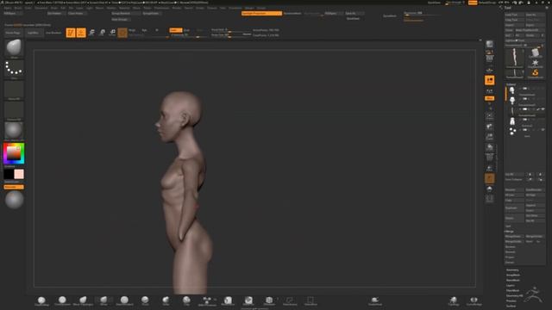Click the right shelf Move canvas icon
The width and height of the screenshot is (552, 310).
pyautogui.click(x=490, y=127)
